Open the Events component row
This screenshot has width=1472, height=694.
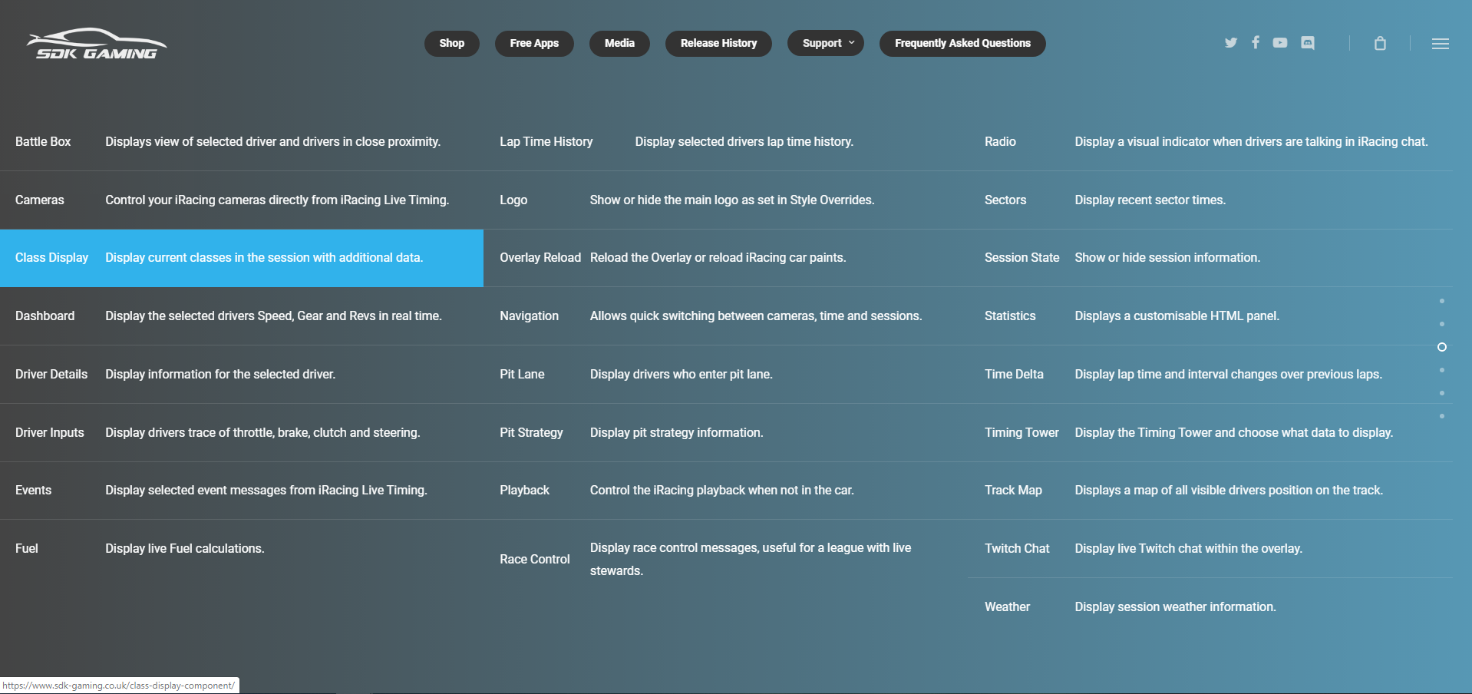coord(242,491)
